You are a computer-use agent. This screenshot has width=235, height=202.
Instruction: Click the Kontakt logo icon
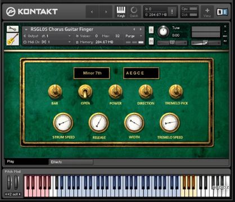[11, 12]
